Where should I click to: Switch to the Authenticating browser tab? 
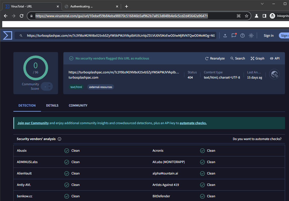point(92,7)
